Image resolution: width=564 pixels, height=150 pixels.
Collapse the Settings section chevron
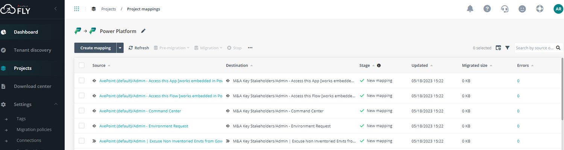click(56, 104)
